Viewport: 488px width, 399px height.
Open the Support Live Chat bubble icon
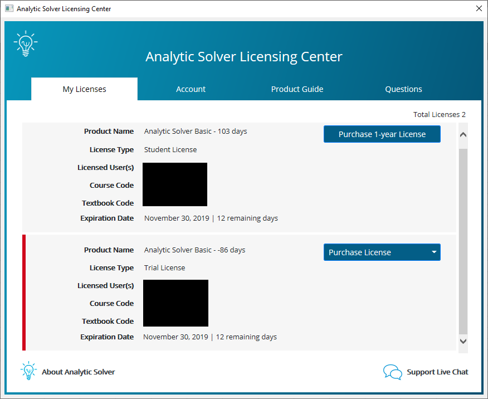click(392, 372)
